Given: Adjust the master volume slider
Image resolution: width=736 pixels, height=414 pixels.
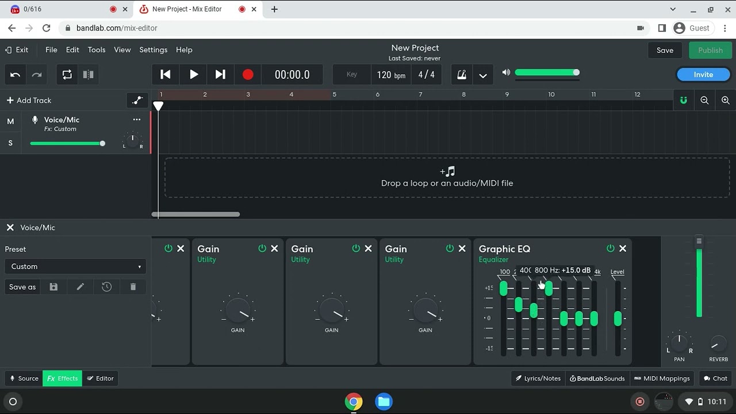Looking at the screenshot, I should [x=547, y=72].
